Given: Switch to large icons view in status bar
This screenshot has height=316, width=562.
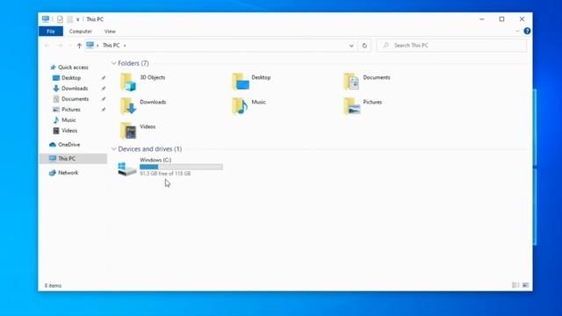Looking at the screenshot, I should tap(525, 285).
